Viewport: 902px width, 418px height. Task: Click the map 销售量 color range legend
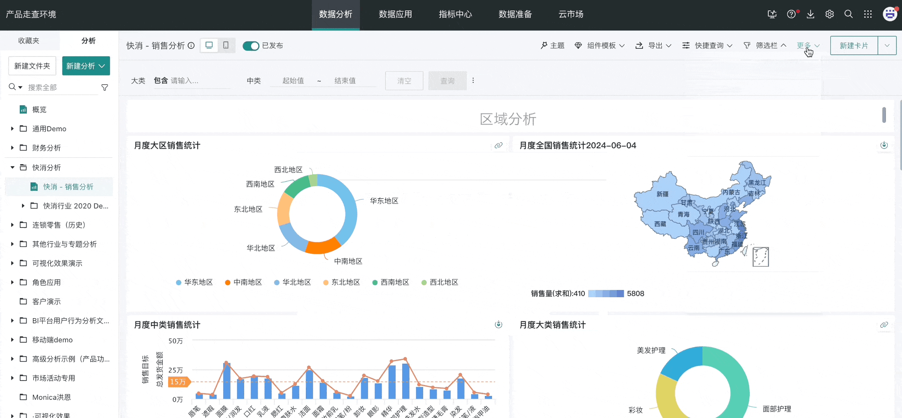606,293
